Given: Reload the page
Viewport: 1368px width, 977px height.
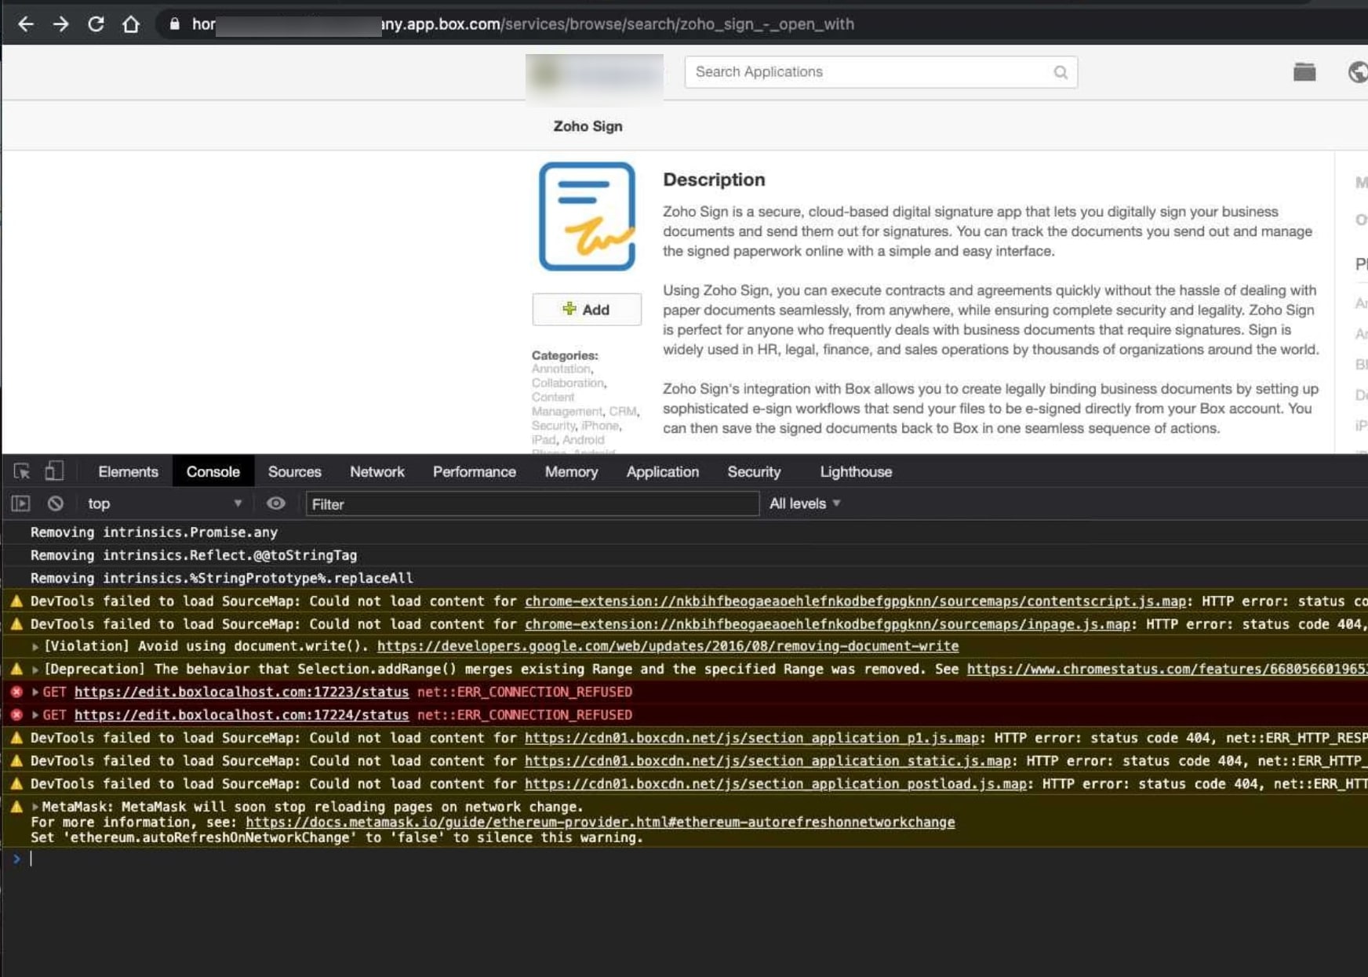Looking at the screenshot, I should pos(96,24).
